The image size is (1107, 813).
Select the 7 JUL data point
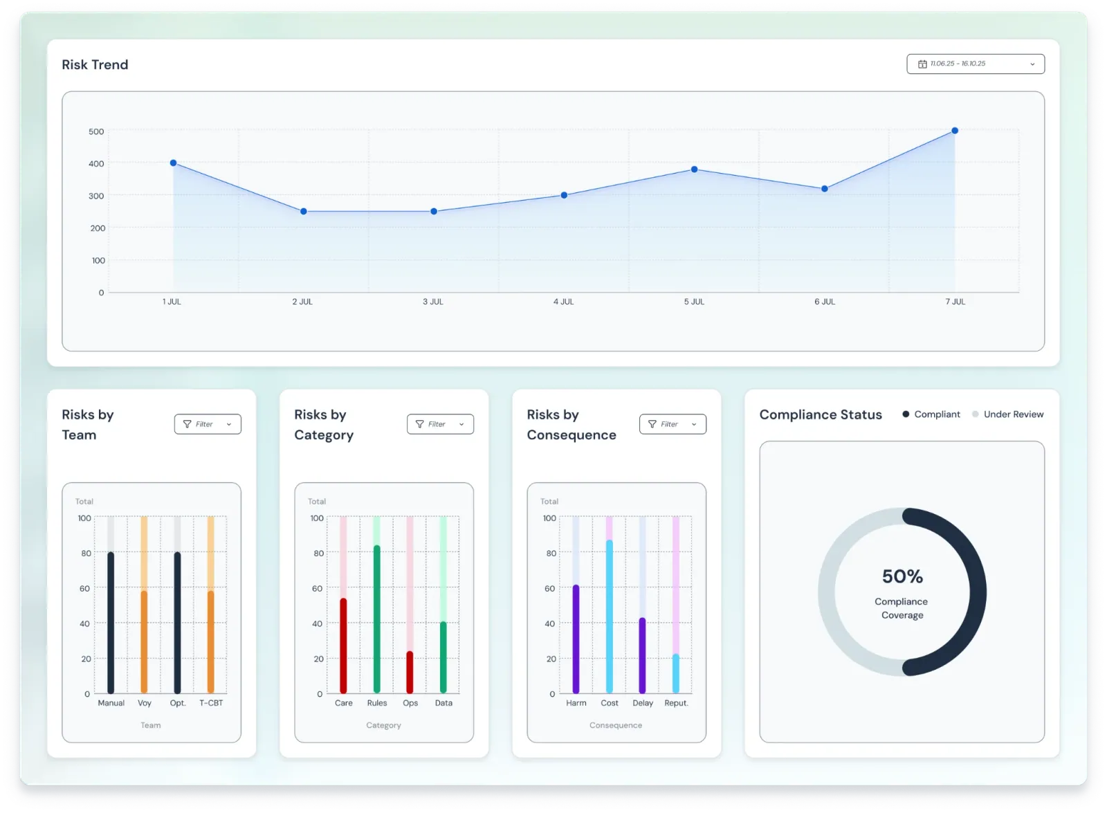click(955, 131)
